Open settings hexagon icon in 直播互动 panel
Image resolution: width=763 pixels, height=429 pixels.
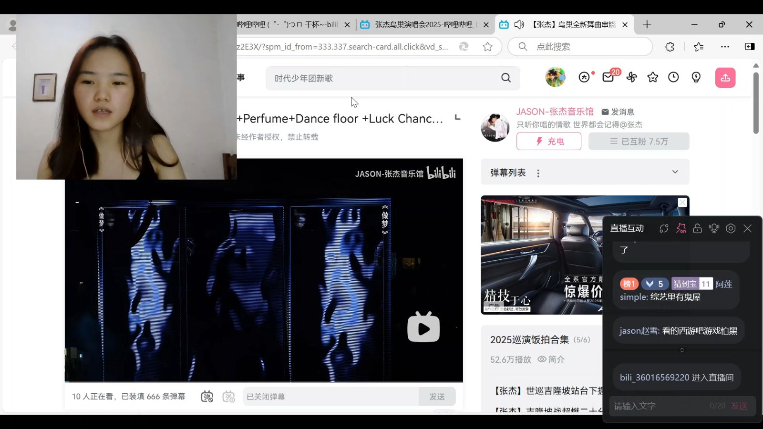(731, 229)
